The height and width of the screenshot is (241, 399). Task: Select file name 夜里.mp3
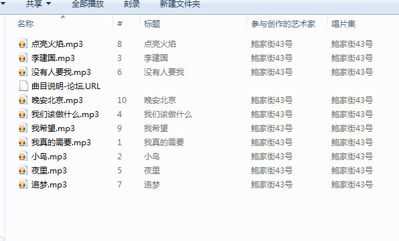(x=49, y=171)
